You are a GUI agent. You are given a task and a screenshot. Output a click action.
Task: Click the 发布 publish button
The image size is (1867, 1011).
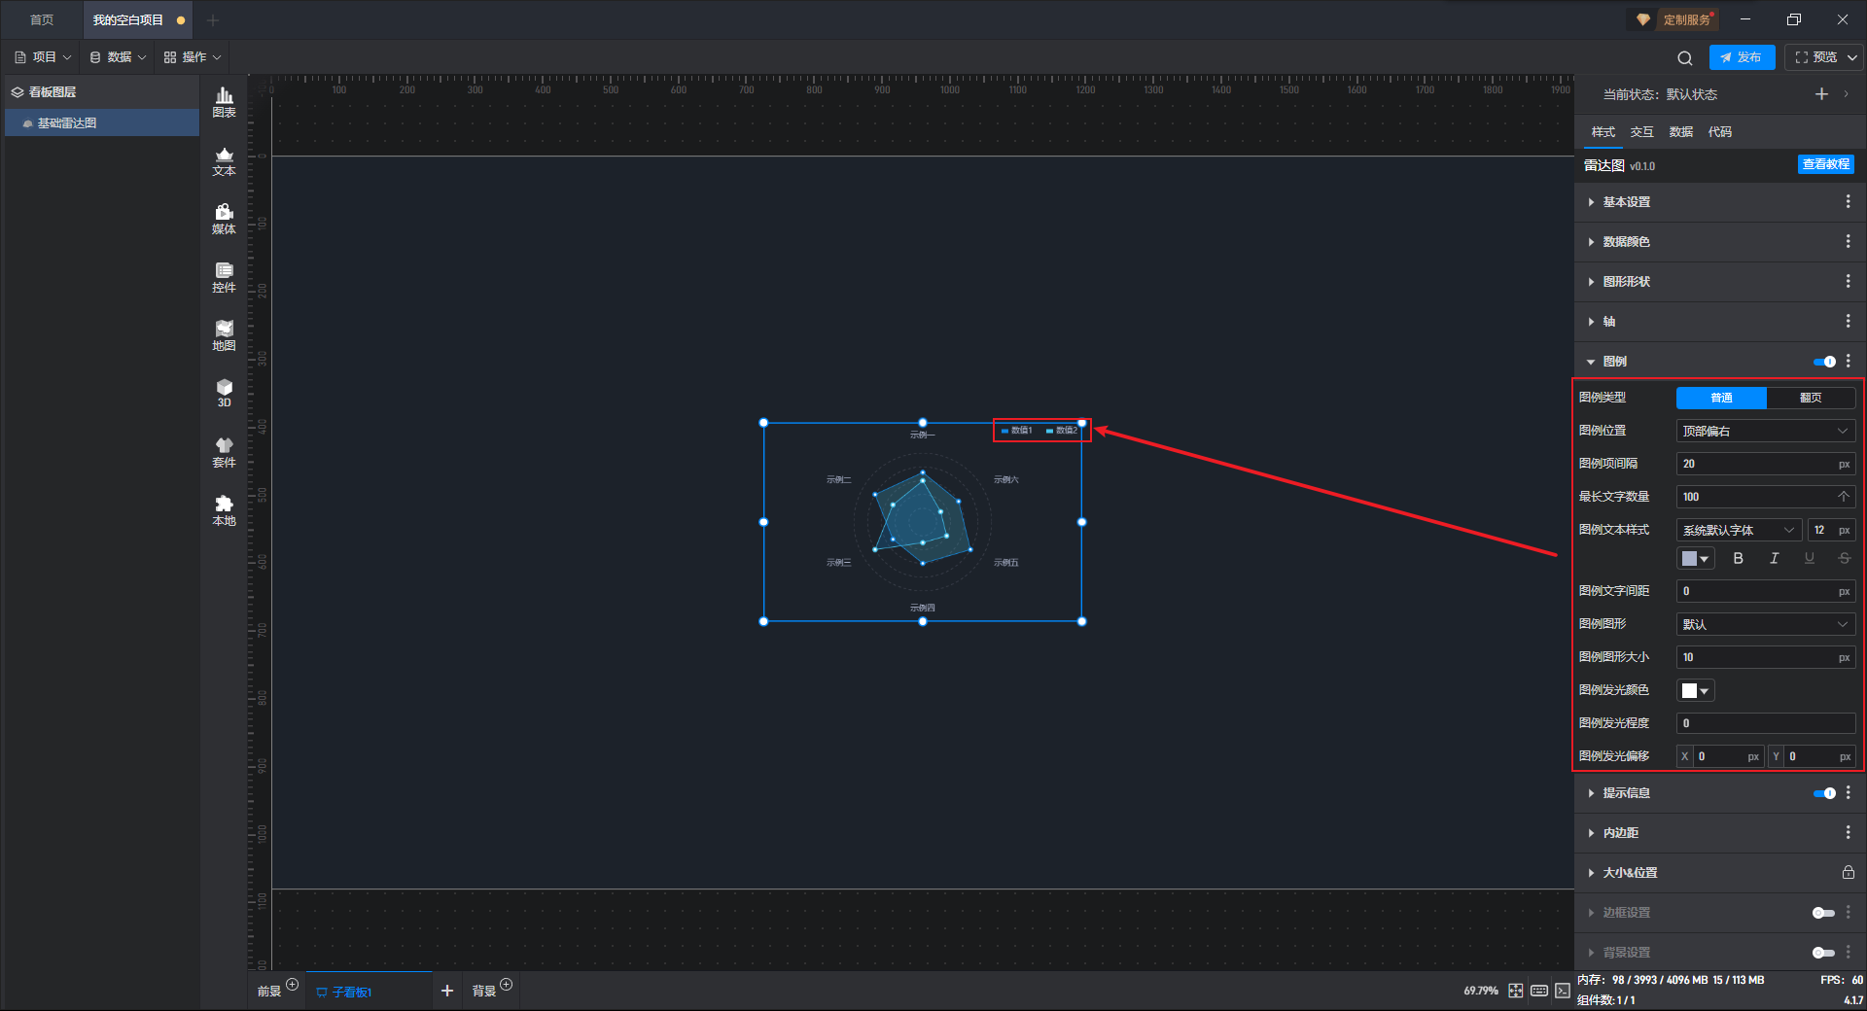(x=1742, y=57)
